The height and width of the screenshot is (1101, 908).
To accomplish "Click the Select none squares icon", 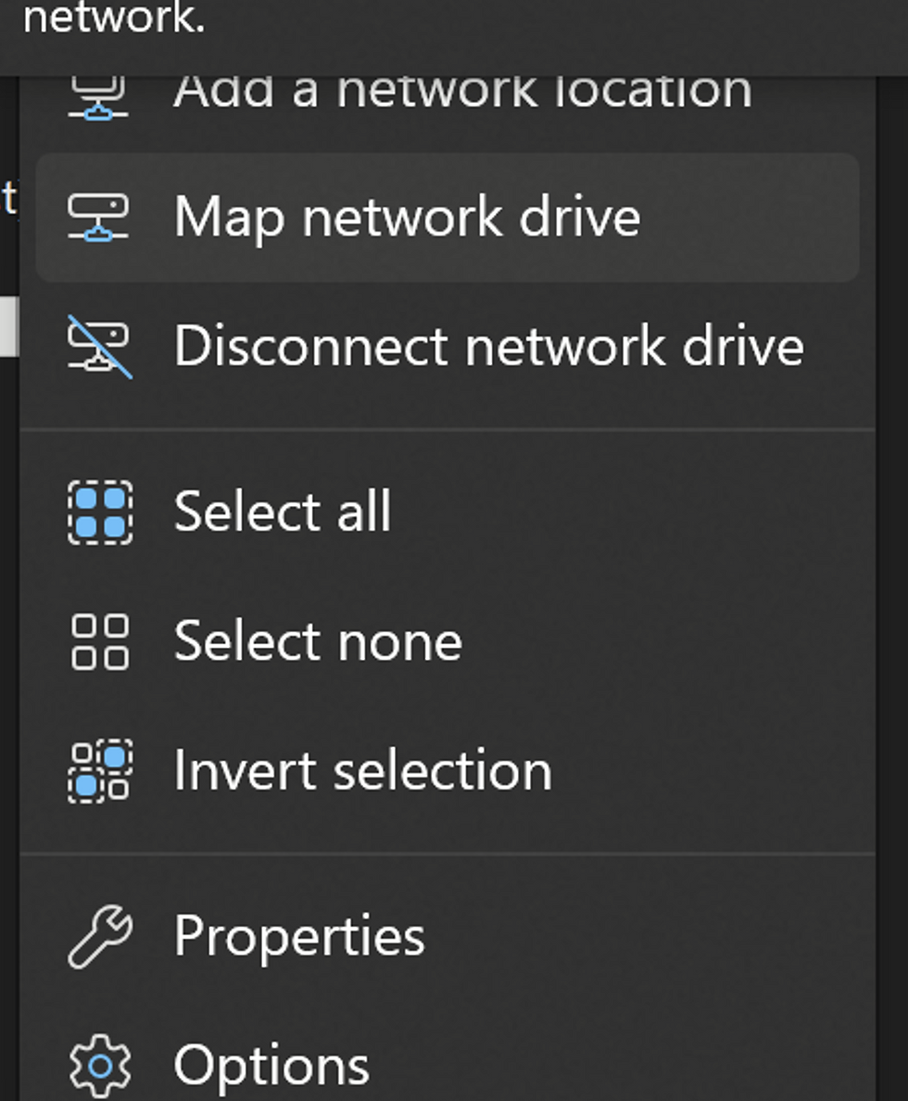I will pos(99,641).
